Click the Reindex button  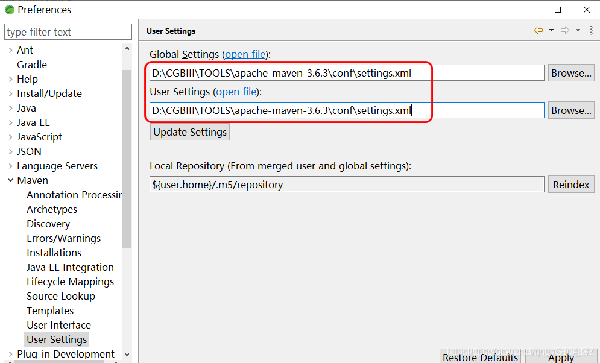pos(571,185)
